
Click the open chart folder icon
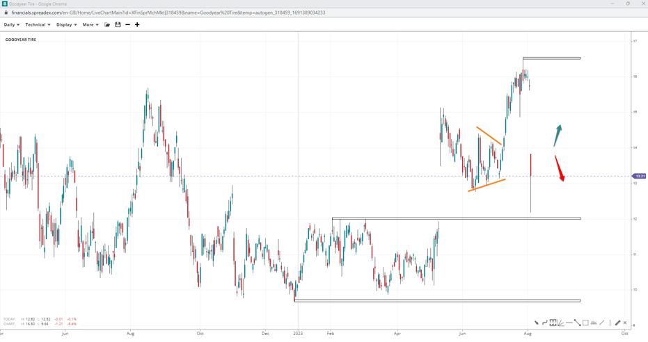pos(107,25)
